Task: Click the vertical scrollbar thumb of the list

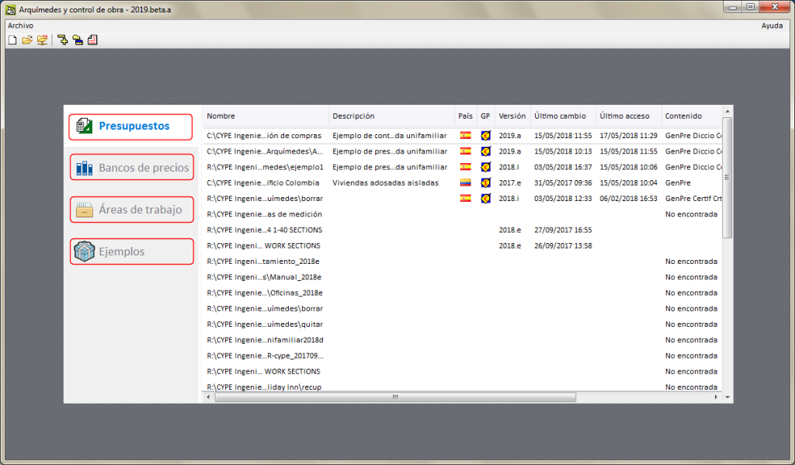Action: coord(727,178)
